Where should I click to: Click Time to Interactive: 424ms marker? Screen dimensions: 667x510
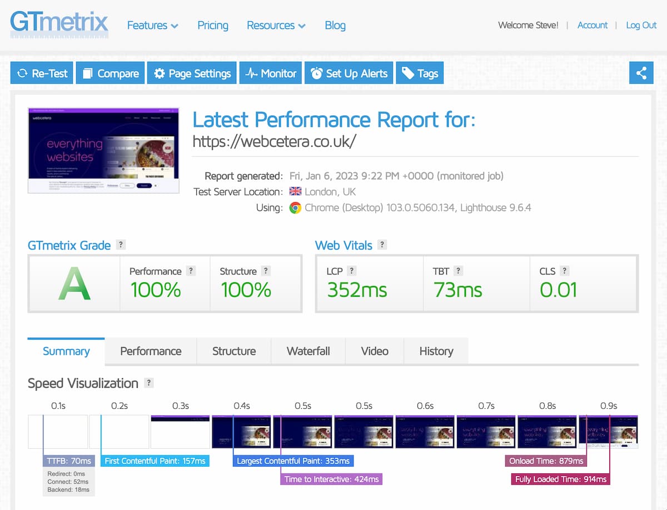tap(332, 479)
